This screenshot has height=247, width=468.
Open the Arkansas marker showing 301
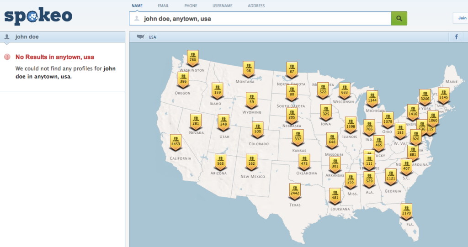335,165
